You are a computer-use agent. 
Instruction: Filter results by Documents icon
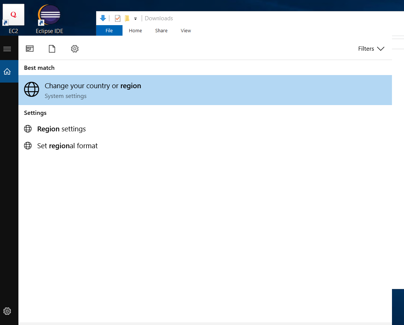click(x=52, y=49)
